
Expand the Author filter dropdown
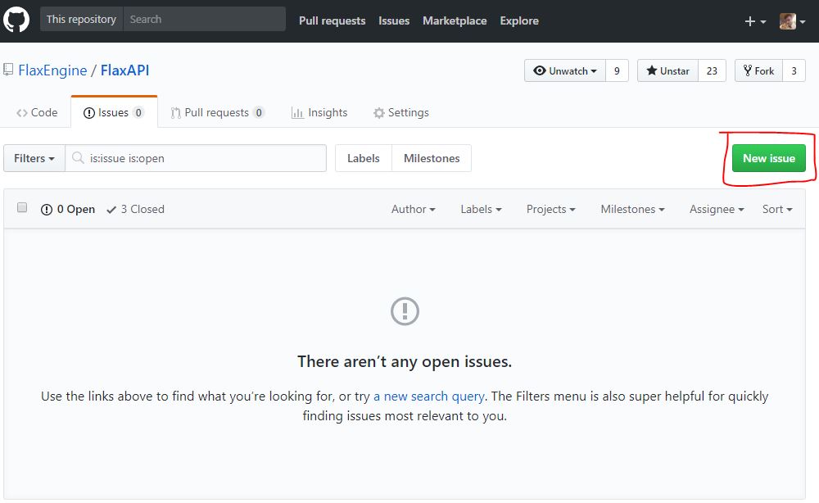413,209
